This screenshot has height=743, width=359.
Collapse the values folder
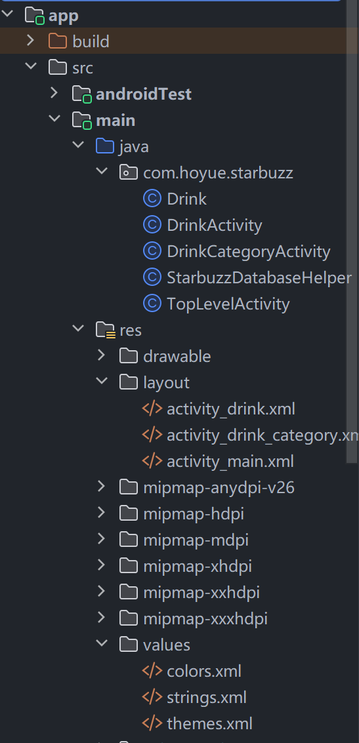pos(102,645)
